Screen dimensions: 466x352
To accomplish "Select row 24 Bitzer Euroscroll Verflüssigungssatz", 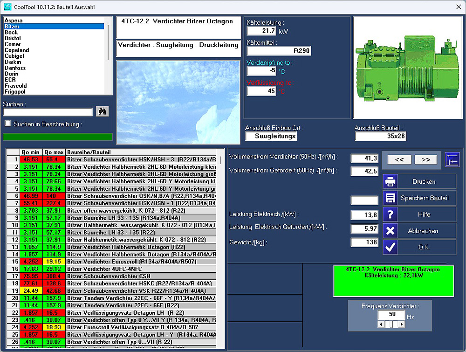I will (112, 327).
